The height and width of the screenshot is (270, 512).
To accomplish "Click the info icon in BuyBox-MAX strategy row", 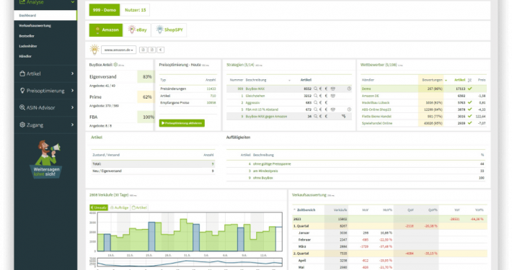I will pyautogui.click(x=349, y=89).
